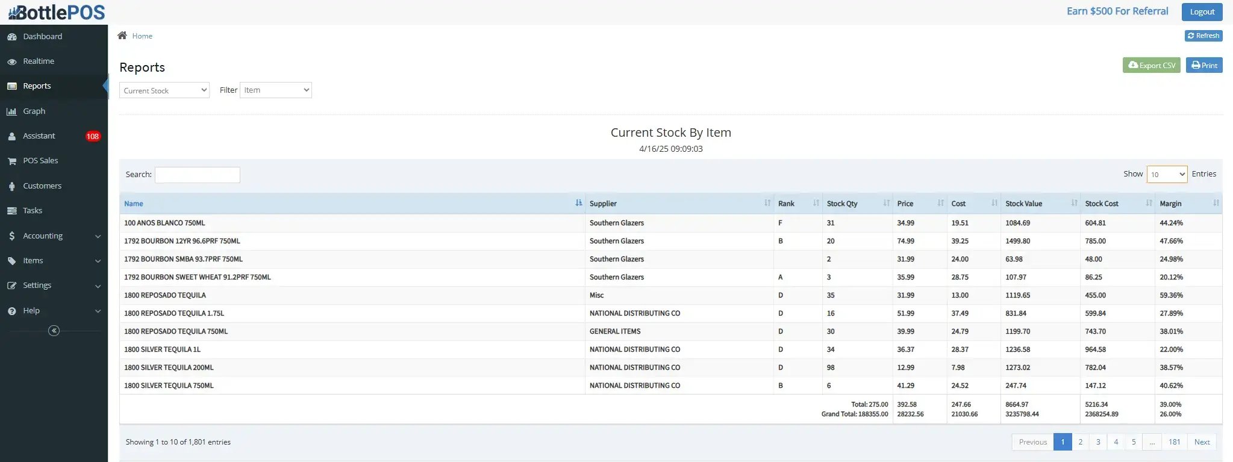Go to page 5 of results

tap(1134, 442)
